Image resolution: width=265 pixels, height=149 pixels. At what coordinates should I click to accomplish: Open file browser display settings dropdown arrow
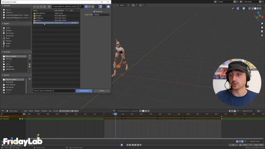pyautogui.click(x=96, y=7)
